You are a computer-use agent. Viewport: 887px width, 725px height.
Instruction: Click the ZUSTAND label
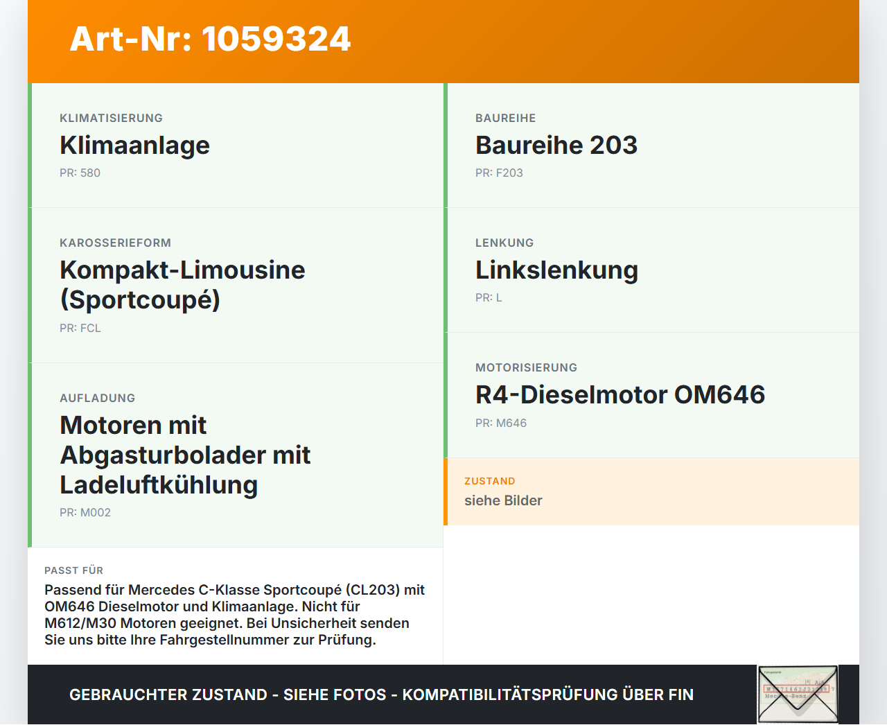(x=490, y=481)
